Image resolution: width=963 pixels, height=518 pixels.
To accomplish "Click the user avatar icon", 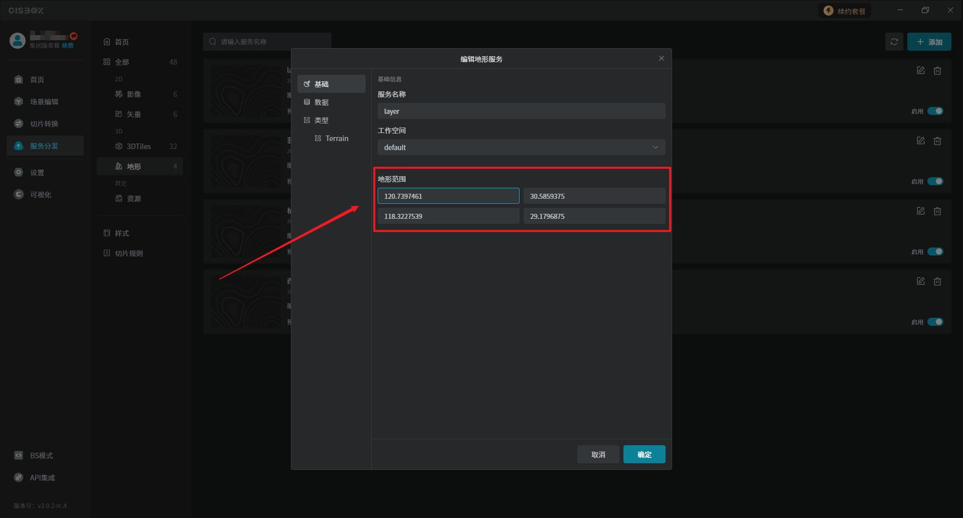I will tap(18, 41).
